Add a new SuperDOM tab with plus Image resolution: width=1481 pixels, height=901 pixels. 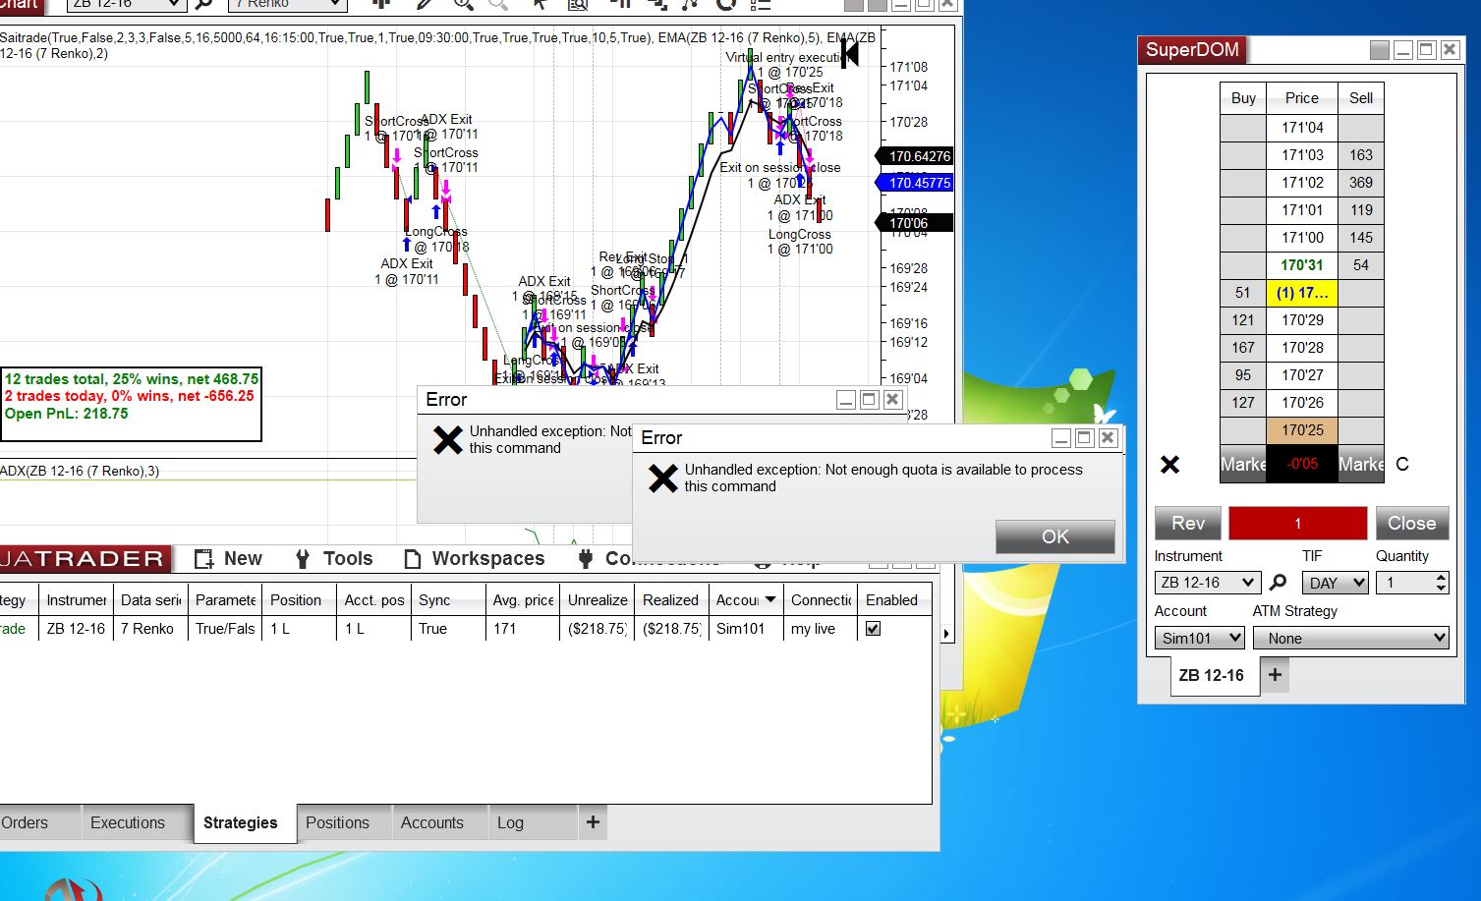(x=1275, y=675)
